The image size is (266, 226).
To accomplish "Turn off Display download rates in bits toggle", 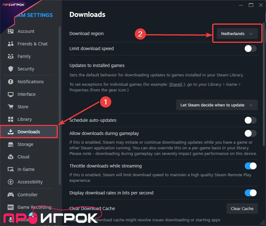I will pos(250,193).
